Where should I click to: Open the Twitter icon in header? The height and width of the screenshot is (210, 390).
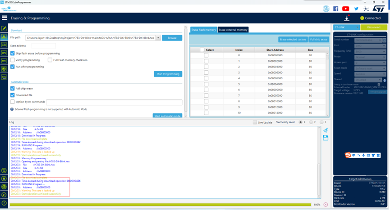tap(356, 9)
